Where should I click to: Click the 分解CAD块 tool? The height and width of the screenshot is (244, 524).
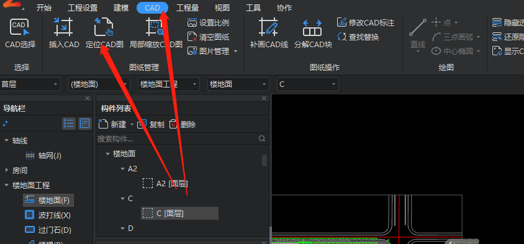(313, 34)
